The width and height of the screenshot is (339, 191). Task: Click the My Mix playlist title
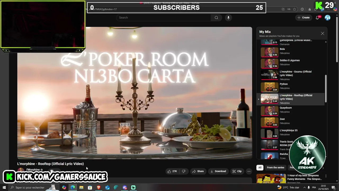tap(265, 32)
